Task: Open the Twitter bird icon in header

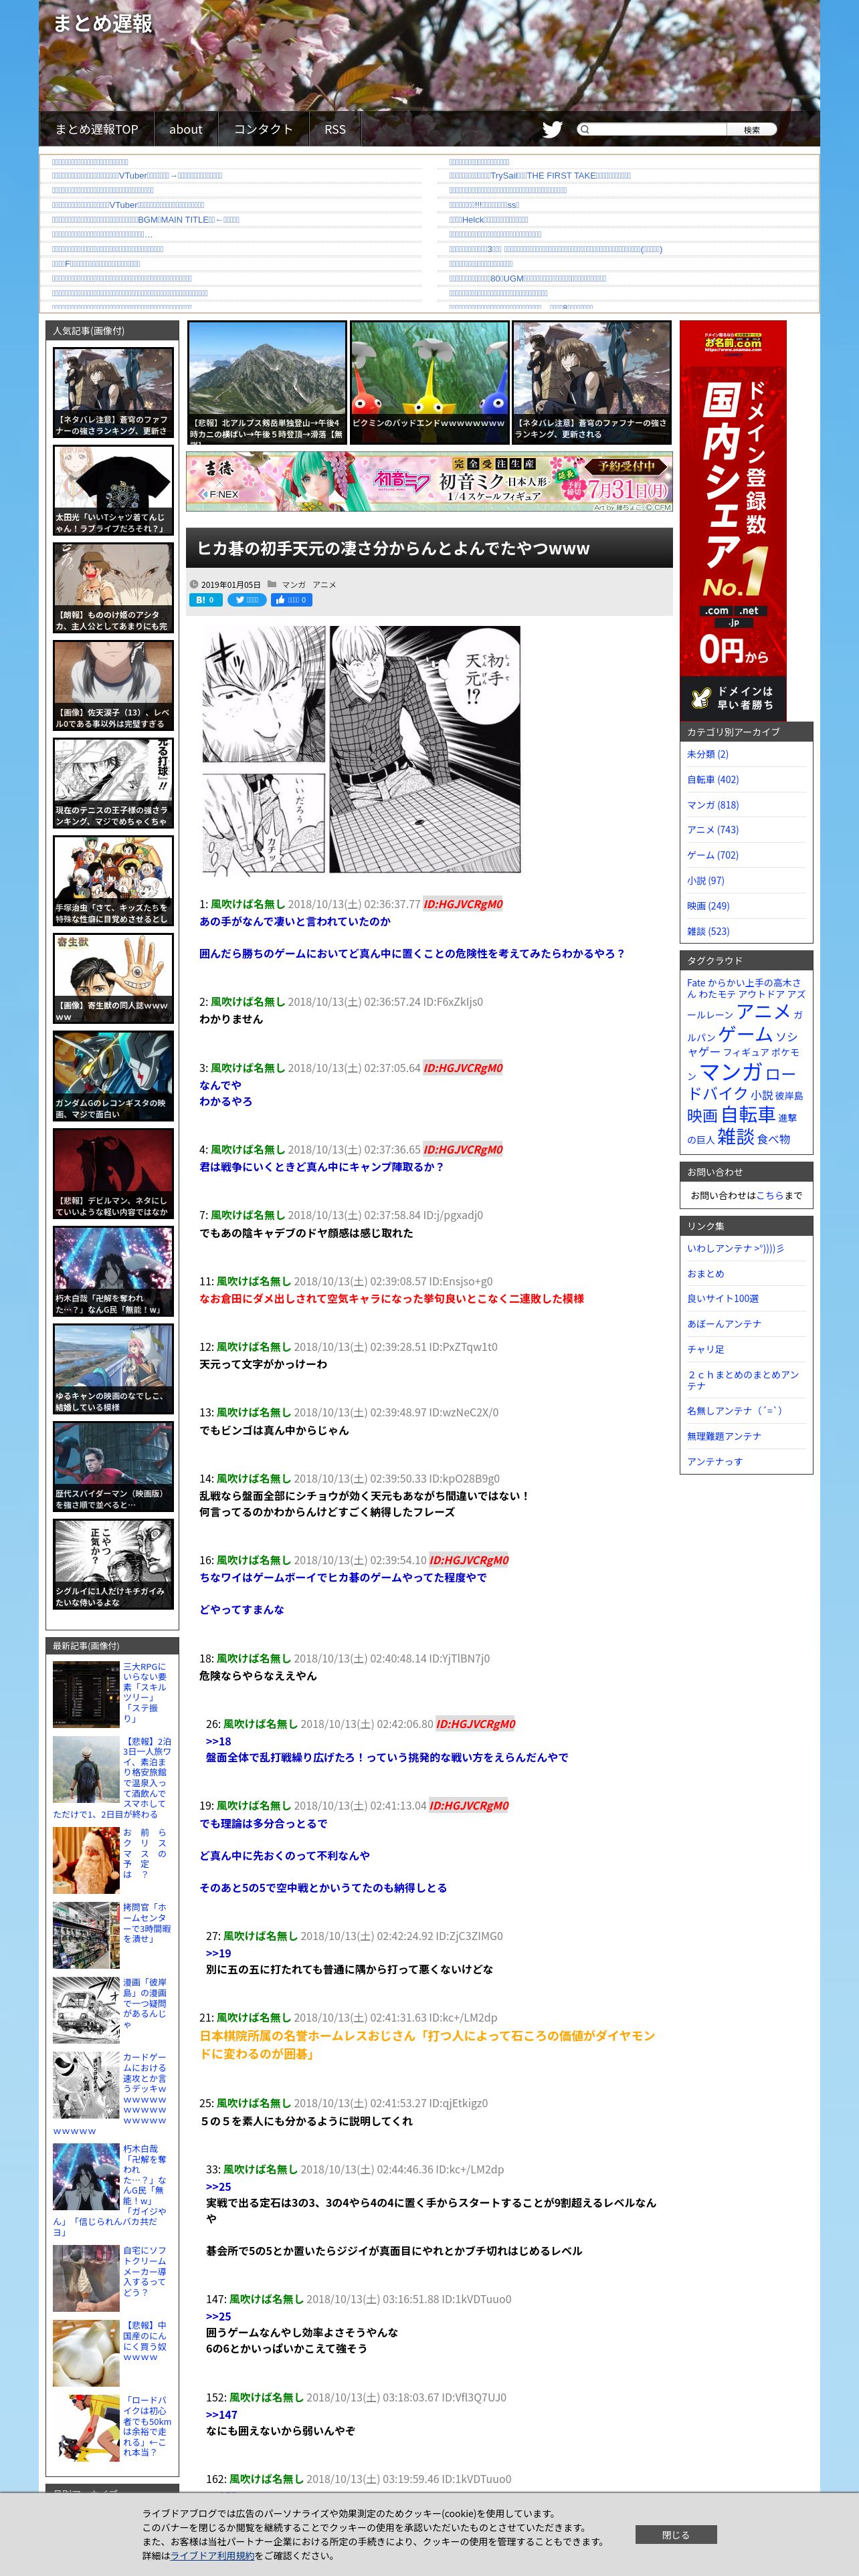Action: pos(552,129)
